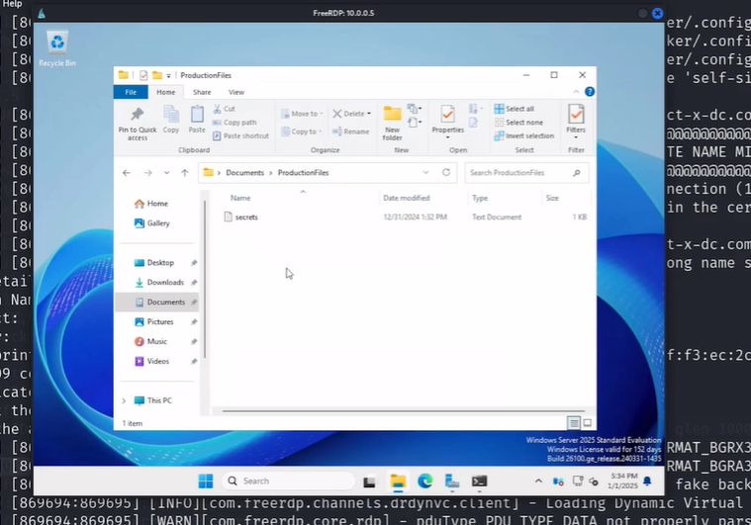Open the File menu tab

[131, 92]
